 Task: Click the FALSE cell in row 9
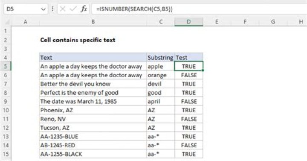coord(189,101)
